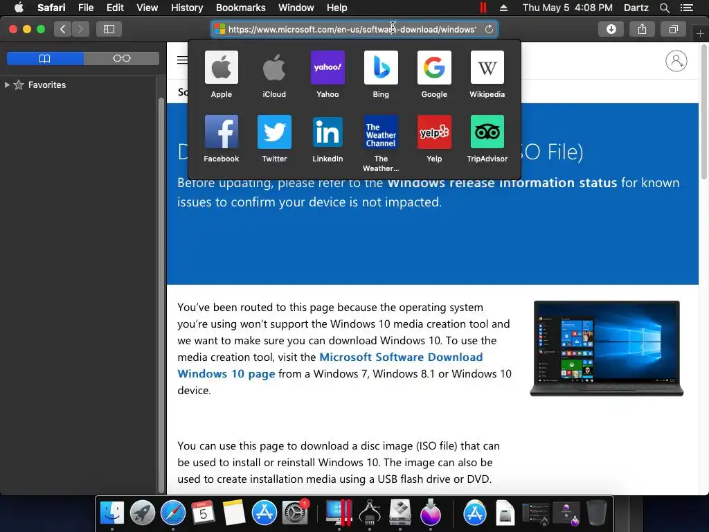Open the Bing favorite tile

(x=381, y=75)
